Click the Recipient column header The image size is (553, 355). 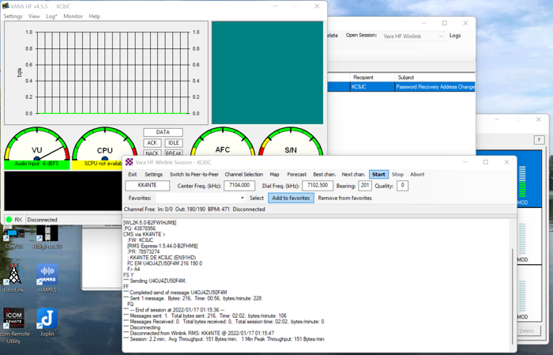[372, 77]
